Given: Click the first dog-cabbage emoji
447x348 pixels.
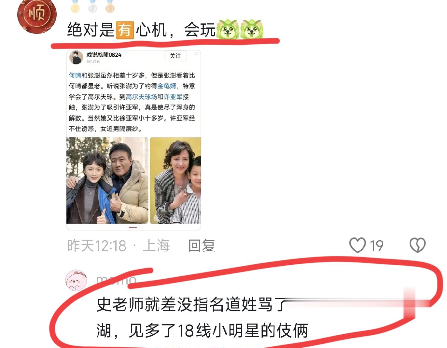Looking at the screenshot, I should pyautogui.click(x=228, y=29).
